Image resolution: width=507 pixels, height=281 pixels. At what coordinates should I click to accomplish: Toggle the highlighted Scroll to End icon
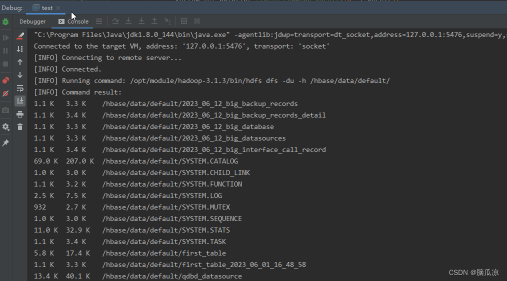point(20,101)
